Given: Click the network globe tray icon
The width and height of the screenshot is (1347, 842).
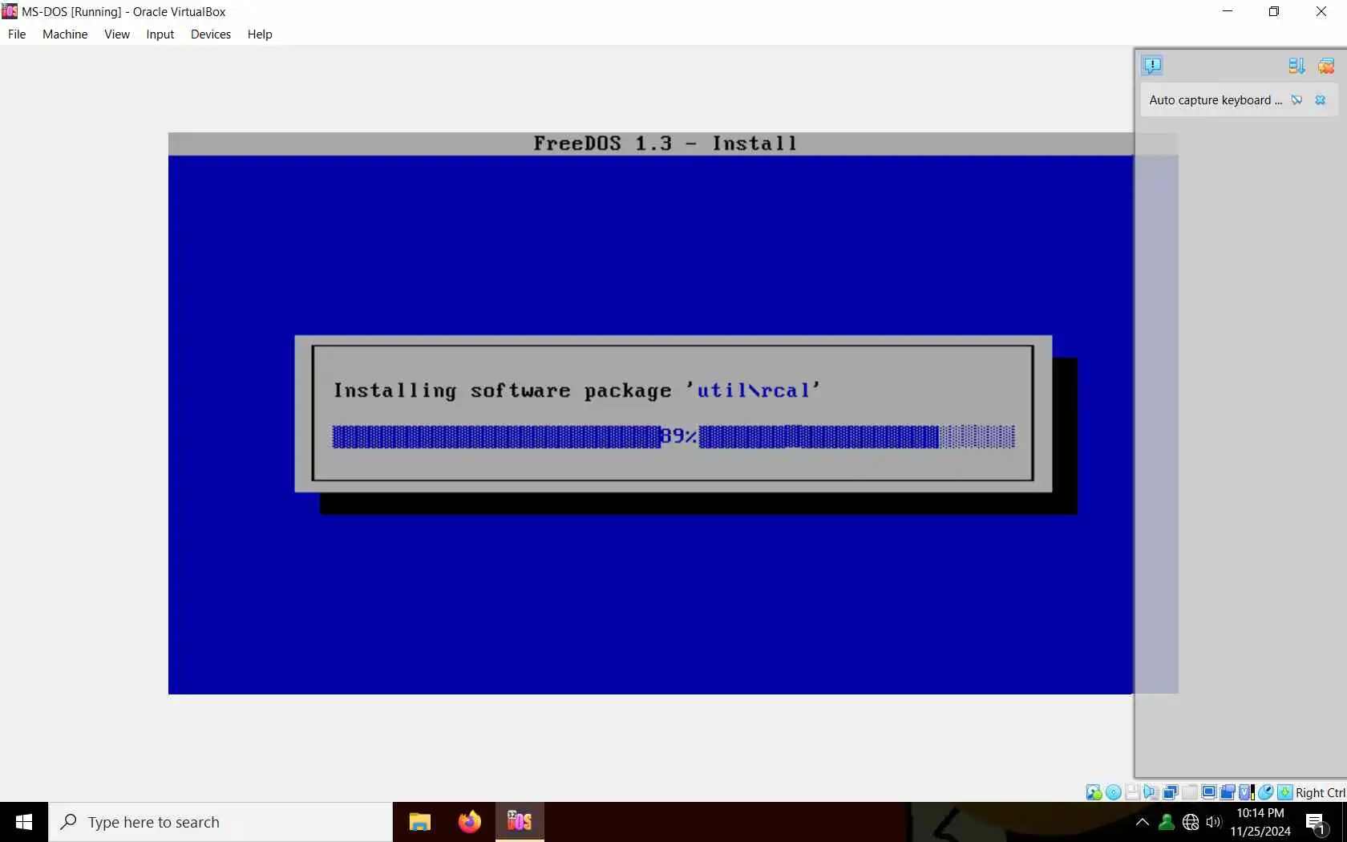Looking at the screenshot, I should (1191, 822).
